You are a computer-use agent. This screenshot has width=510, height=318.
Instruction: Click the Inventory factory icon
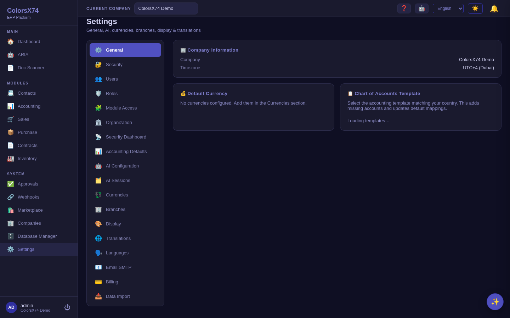tap(11, 159)
